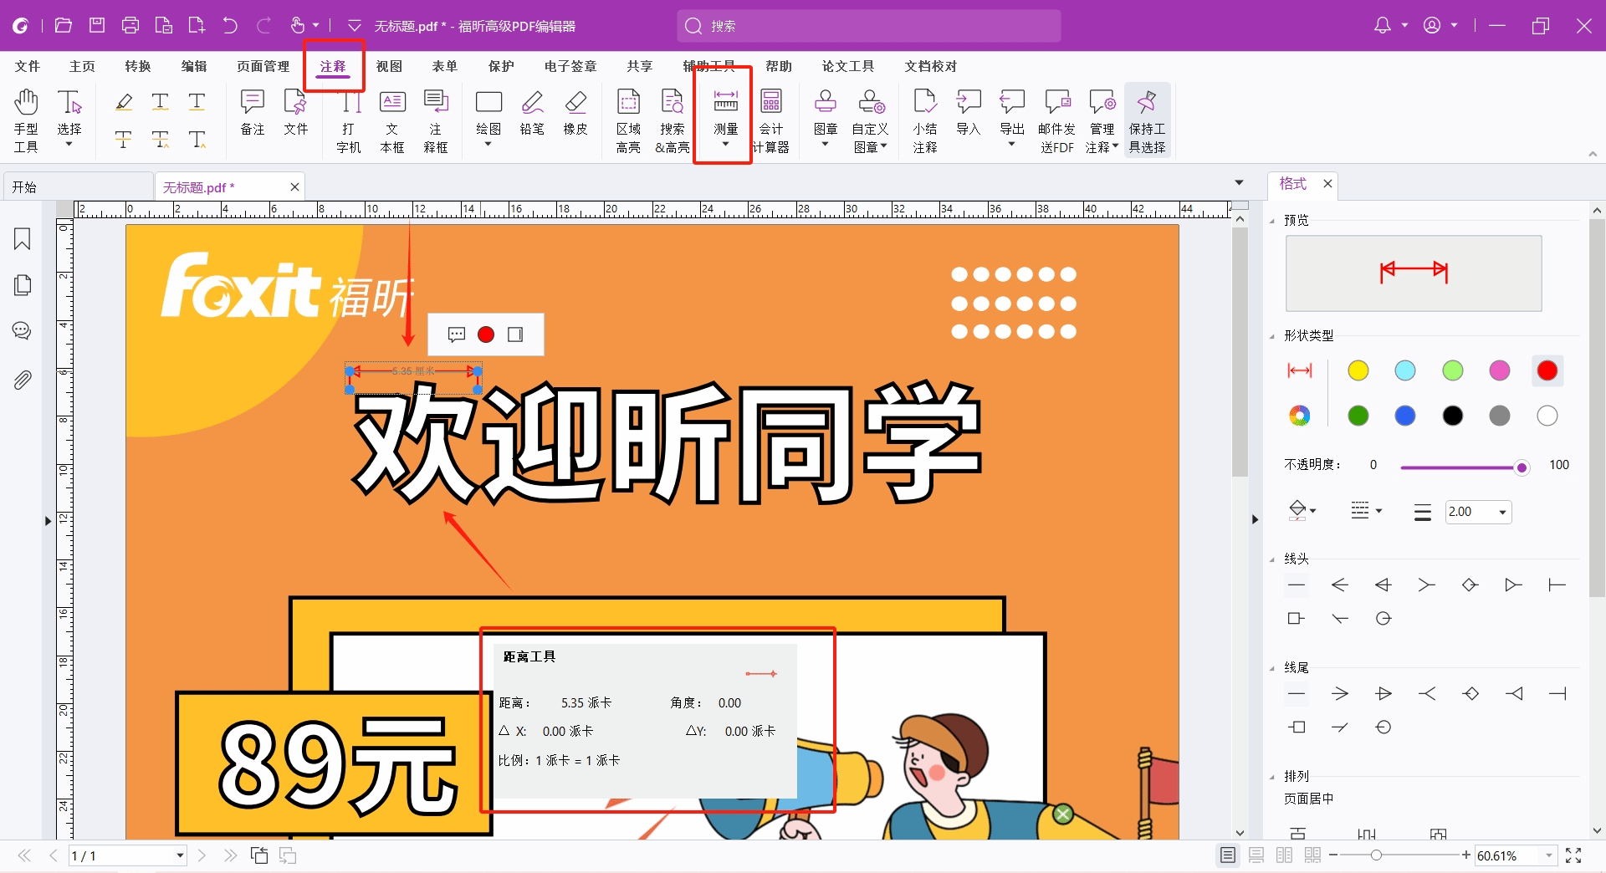Click the search (搜索) input box
Screen dimensions: 1606x873
[870, 26]
